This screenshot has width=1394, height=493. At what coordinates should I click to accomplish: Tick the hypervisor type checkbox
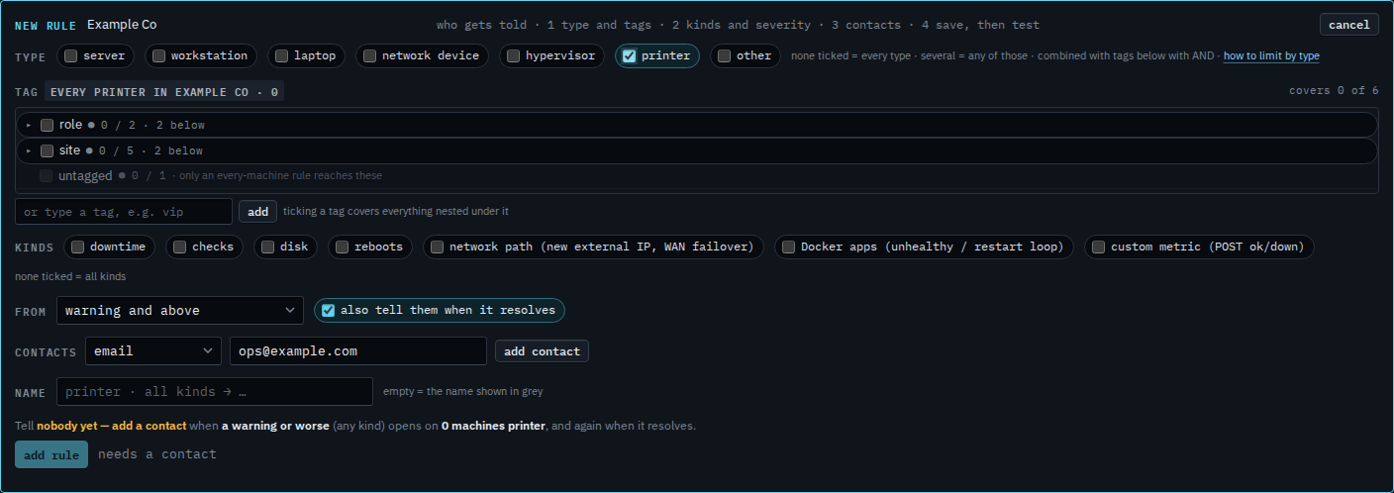click(x=513, y=56)
